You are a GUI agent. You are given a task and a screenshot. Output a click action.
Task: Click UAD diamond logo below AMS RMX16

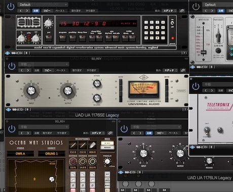pos(8,53)
